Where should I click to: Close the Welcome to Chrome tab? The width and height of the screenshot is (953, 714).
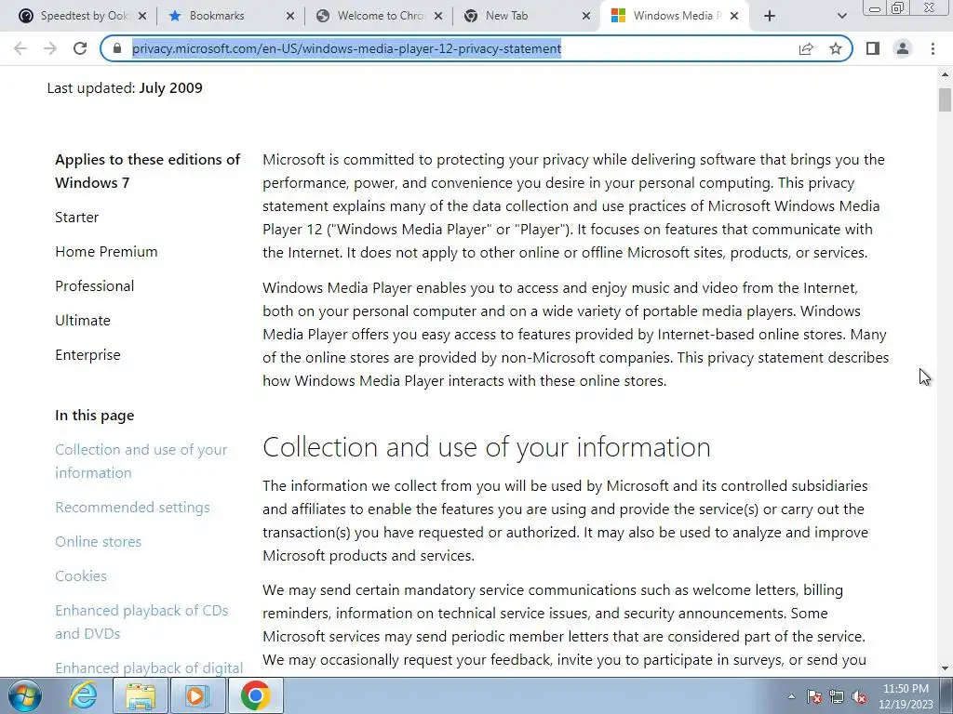click(x=438, y=16)
